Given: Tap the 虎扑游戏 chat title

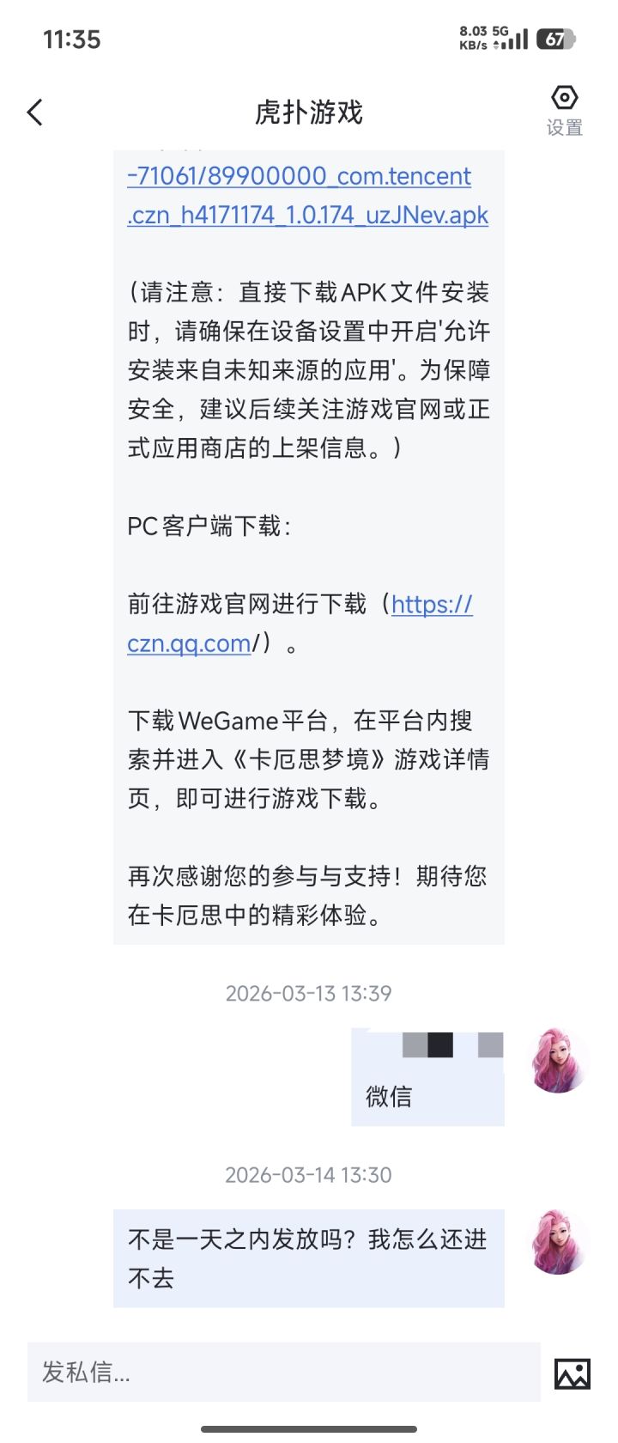Looking at the screenshot, I should 309,113.
